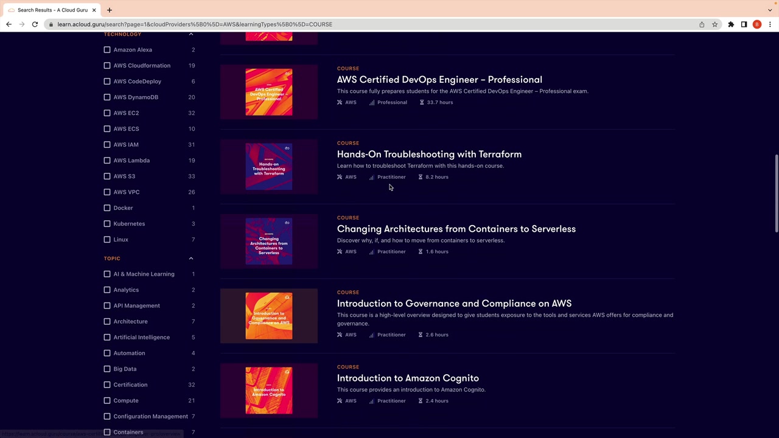Tick the AWS Lambda checkbox
The height and width of the screenshot is (438, 779).
pyautogui.click(x=107, y=161)
